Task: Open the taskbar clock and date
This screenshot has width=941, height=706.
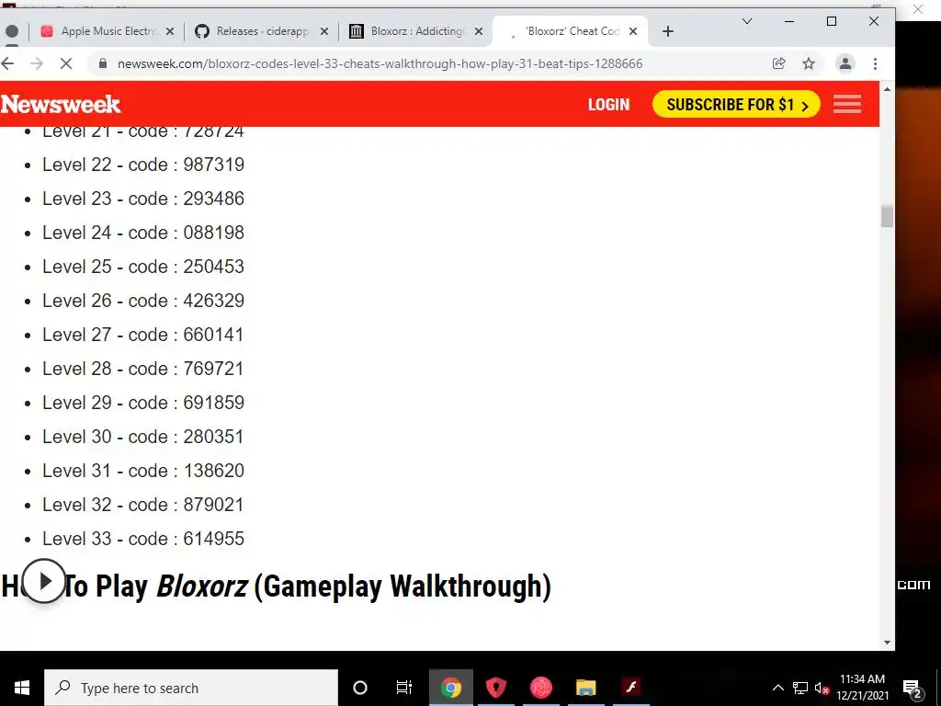Action: [862, 688]
